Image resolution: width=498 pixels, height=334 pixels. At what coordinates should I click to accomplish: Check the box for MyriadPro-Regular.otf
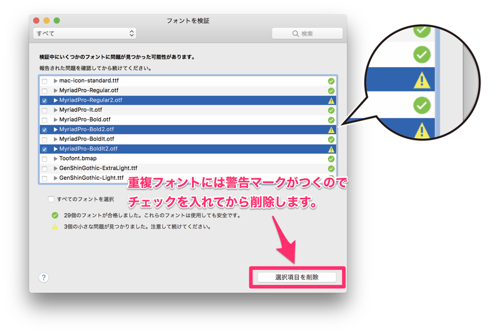(x=46, y=90)
